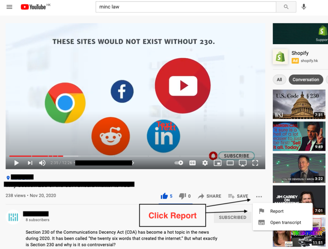Open the Margin Call 9:49 video
The image size is (328, 249).
299,136
